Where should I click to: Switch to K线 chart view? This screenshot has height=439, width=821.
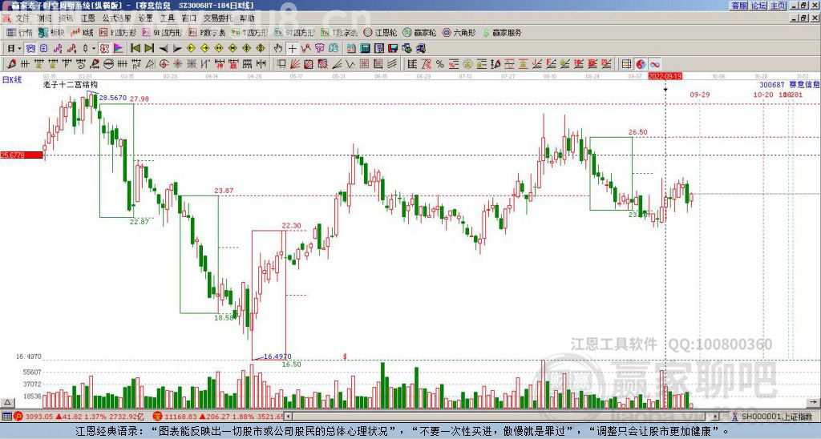coord(83,32)
